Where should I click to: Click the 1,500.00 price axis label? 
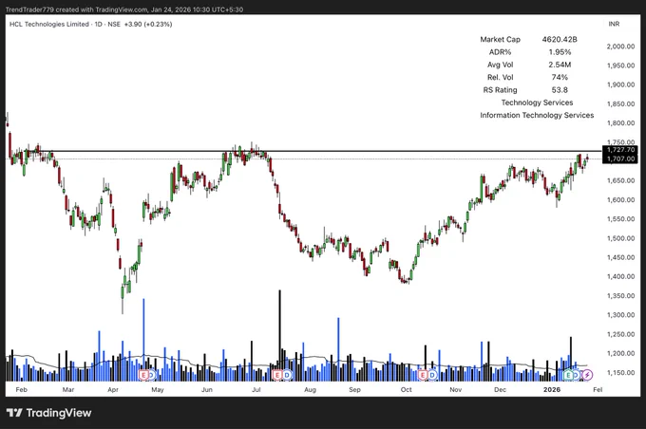coord(620,238)
